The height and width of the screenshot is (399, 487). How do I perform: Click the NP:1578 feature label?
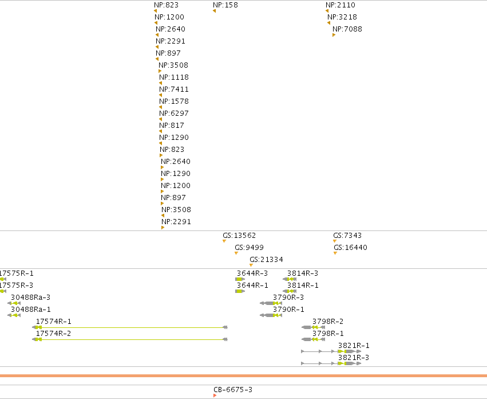pyautogui.click(x=174, y=101)
